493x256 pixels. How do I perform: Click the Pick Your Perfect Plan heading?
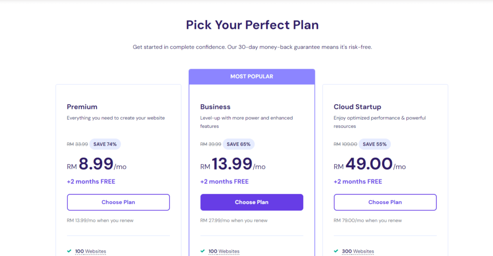252,25
